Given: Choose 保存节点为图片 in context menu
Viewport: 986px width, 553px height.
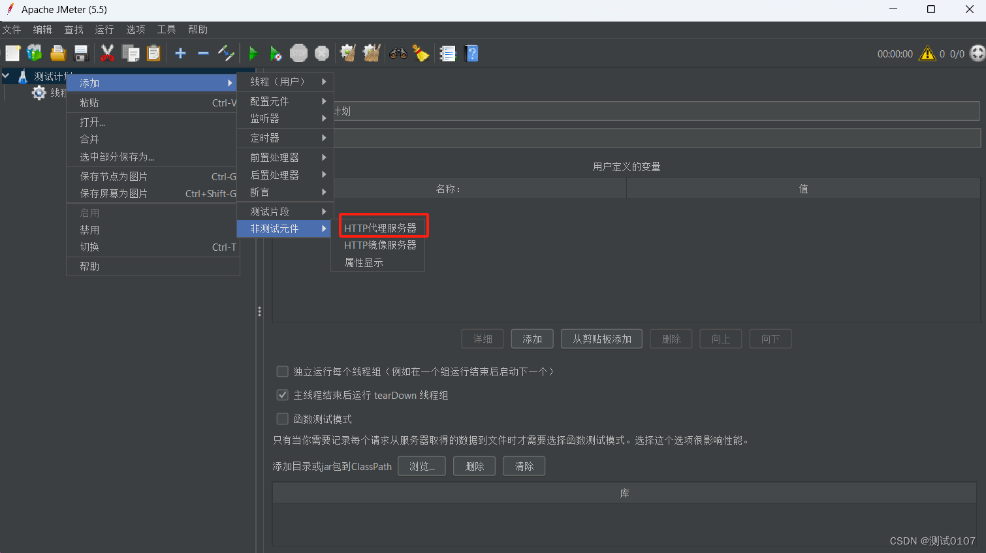Looking at the screenshot, I should (x=153, y=176).
